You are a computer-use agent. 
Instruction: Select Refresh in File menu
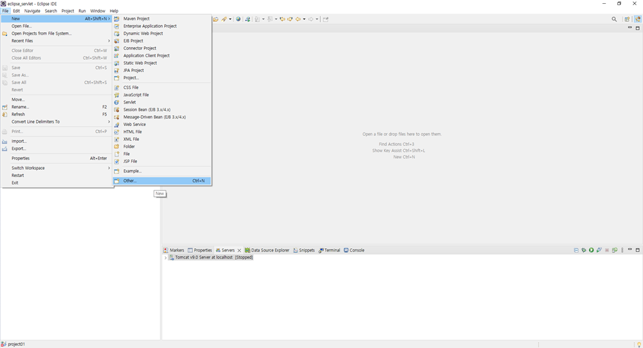pos(57,114)
